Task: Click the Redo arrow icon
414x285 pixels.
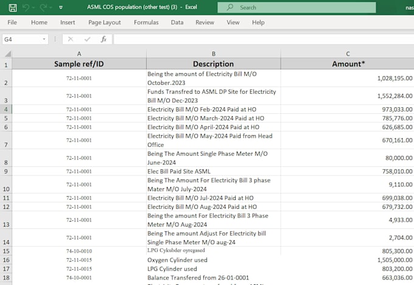Action: pyautogui.click(x=43, y=8)
